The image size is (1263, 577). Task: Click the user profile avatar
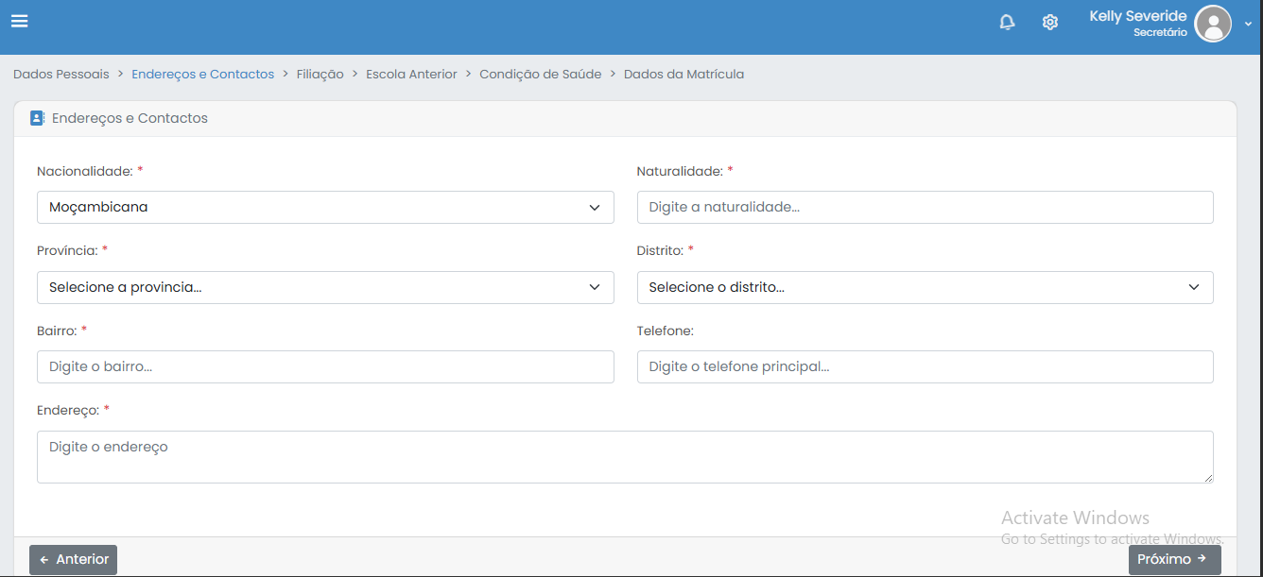[x=1212, y=24]
